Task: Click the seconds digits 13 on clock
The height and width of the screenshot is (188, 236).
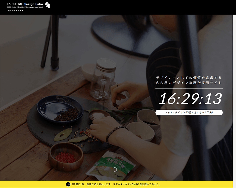Action: (x=213, y=99)
